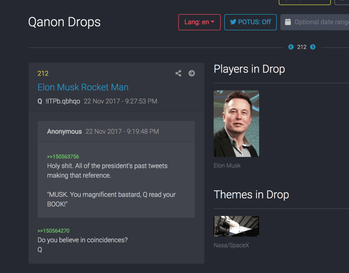This screenshot has height=273, width=349.
Task: Toggle the POTUS: Off button
Action: point(251,22)
